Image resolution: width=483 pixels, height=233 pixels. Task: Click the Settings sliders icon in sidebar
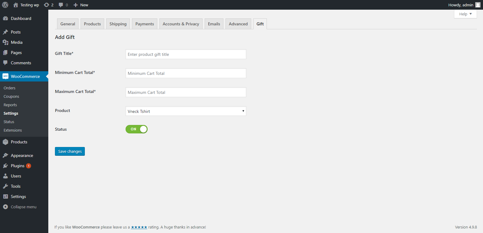point(5,196)
